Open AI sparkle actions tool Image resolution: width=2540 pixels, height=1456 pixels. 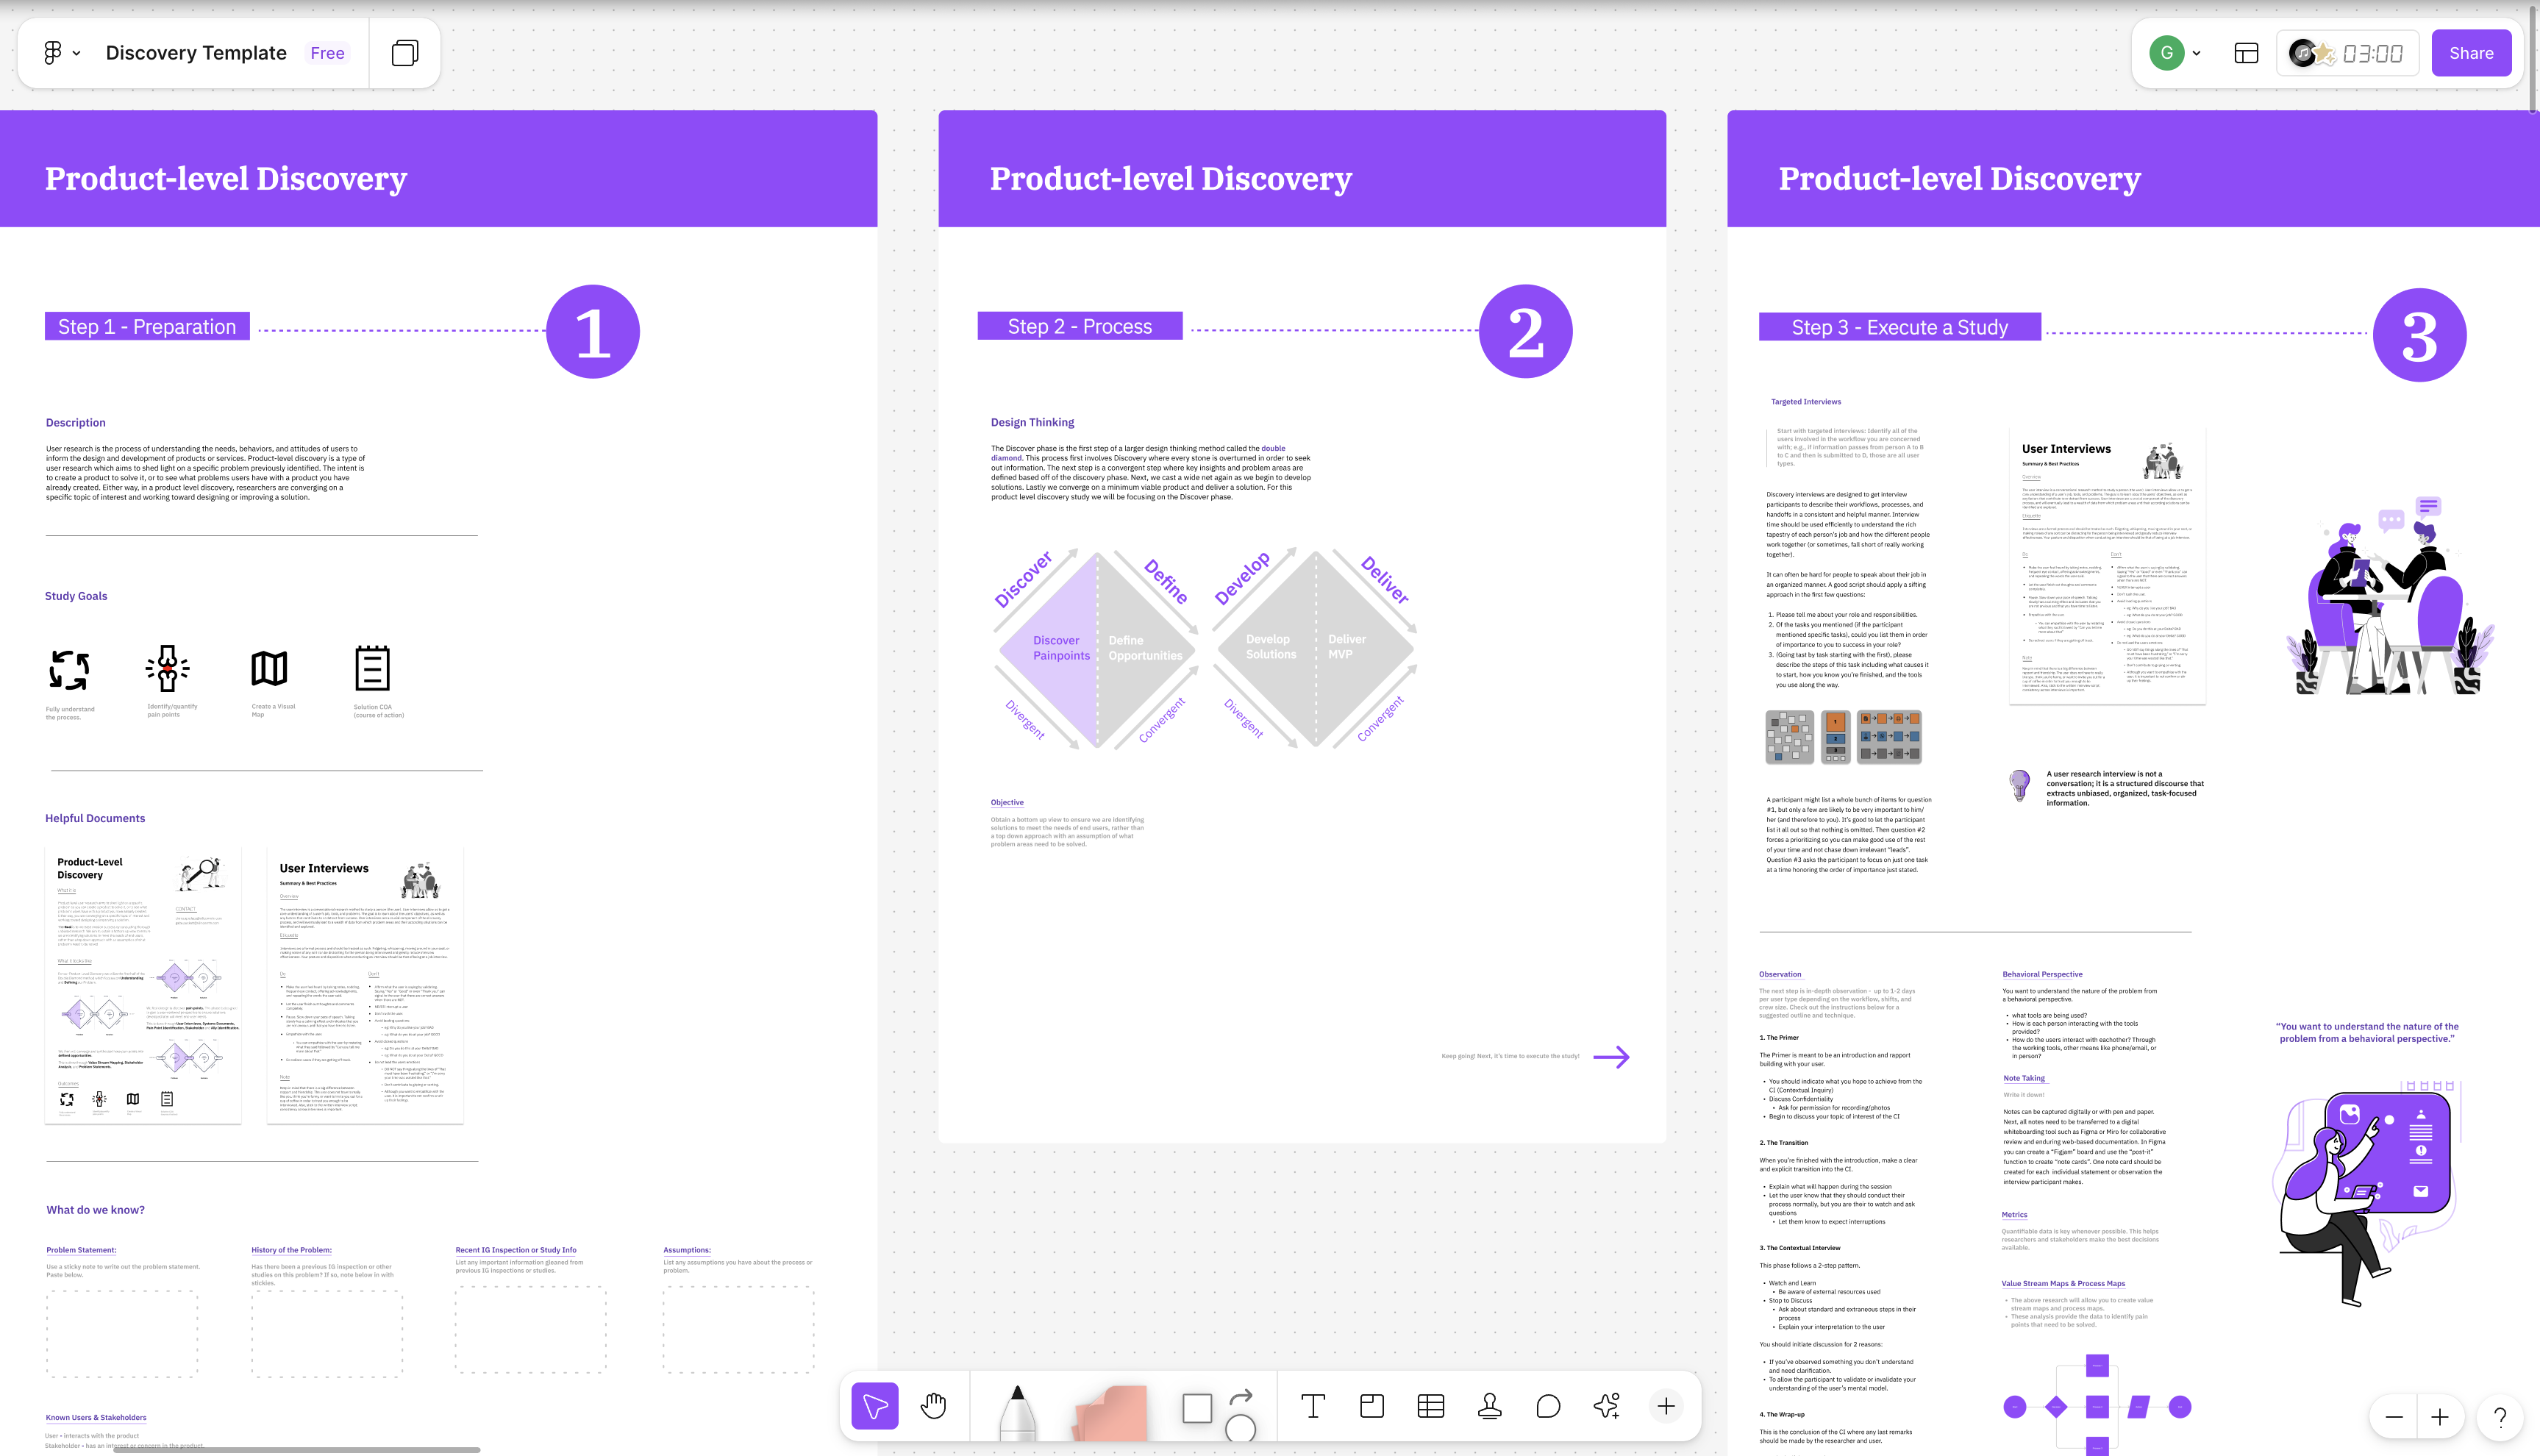(1607, 1406)
